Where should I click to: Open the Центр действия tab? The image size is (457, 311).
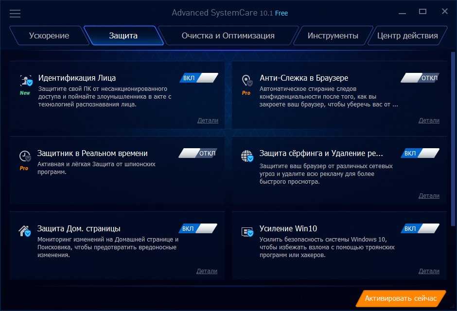407,35
